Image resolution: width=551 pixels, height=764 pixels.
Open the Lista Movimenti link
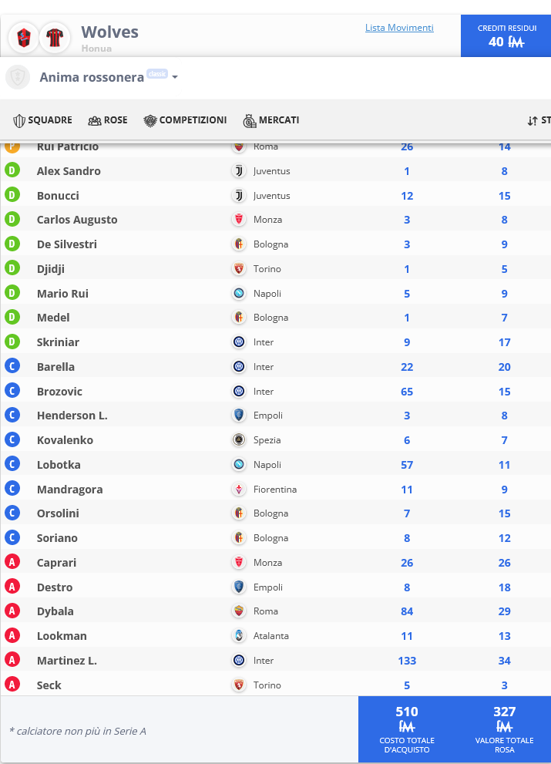(399, 28)
